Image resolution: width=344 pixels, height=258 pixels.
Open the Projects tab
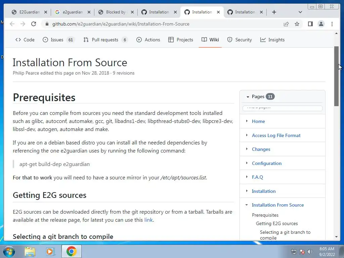point(181,40)
